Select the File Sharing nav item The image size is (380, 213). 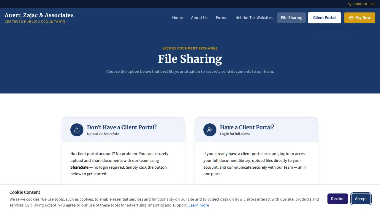[x=292, y=18]
